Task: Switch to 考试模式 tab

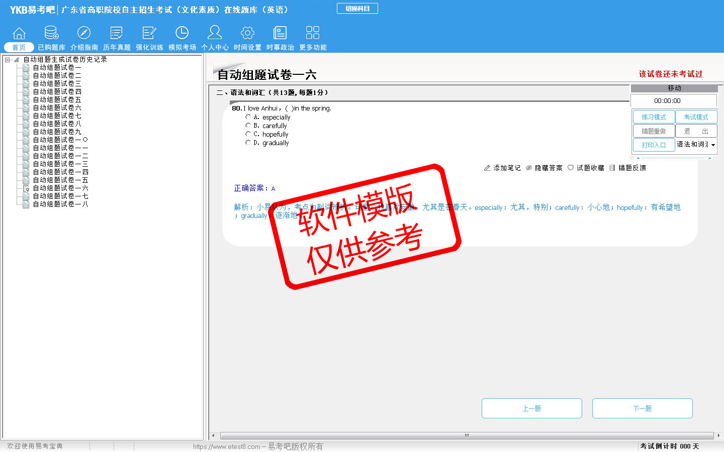Action: (696, 117)
